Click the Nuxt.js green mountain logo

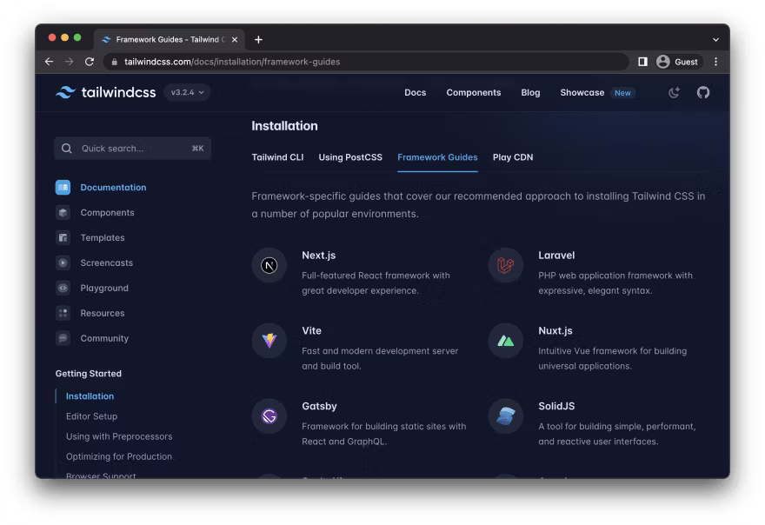click(x=505, y=341)
